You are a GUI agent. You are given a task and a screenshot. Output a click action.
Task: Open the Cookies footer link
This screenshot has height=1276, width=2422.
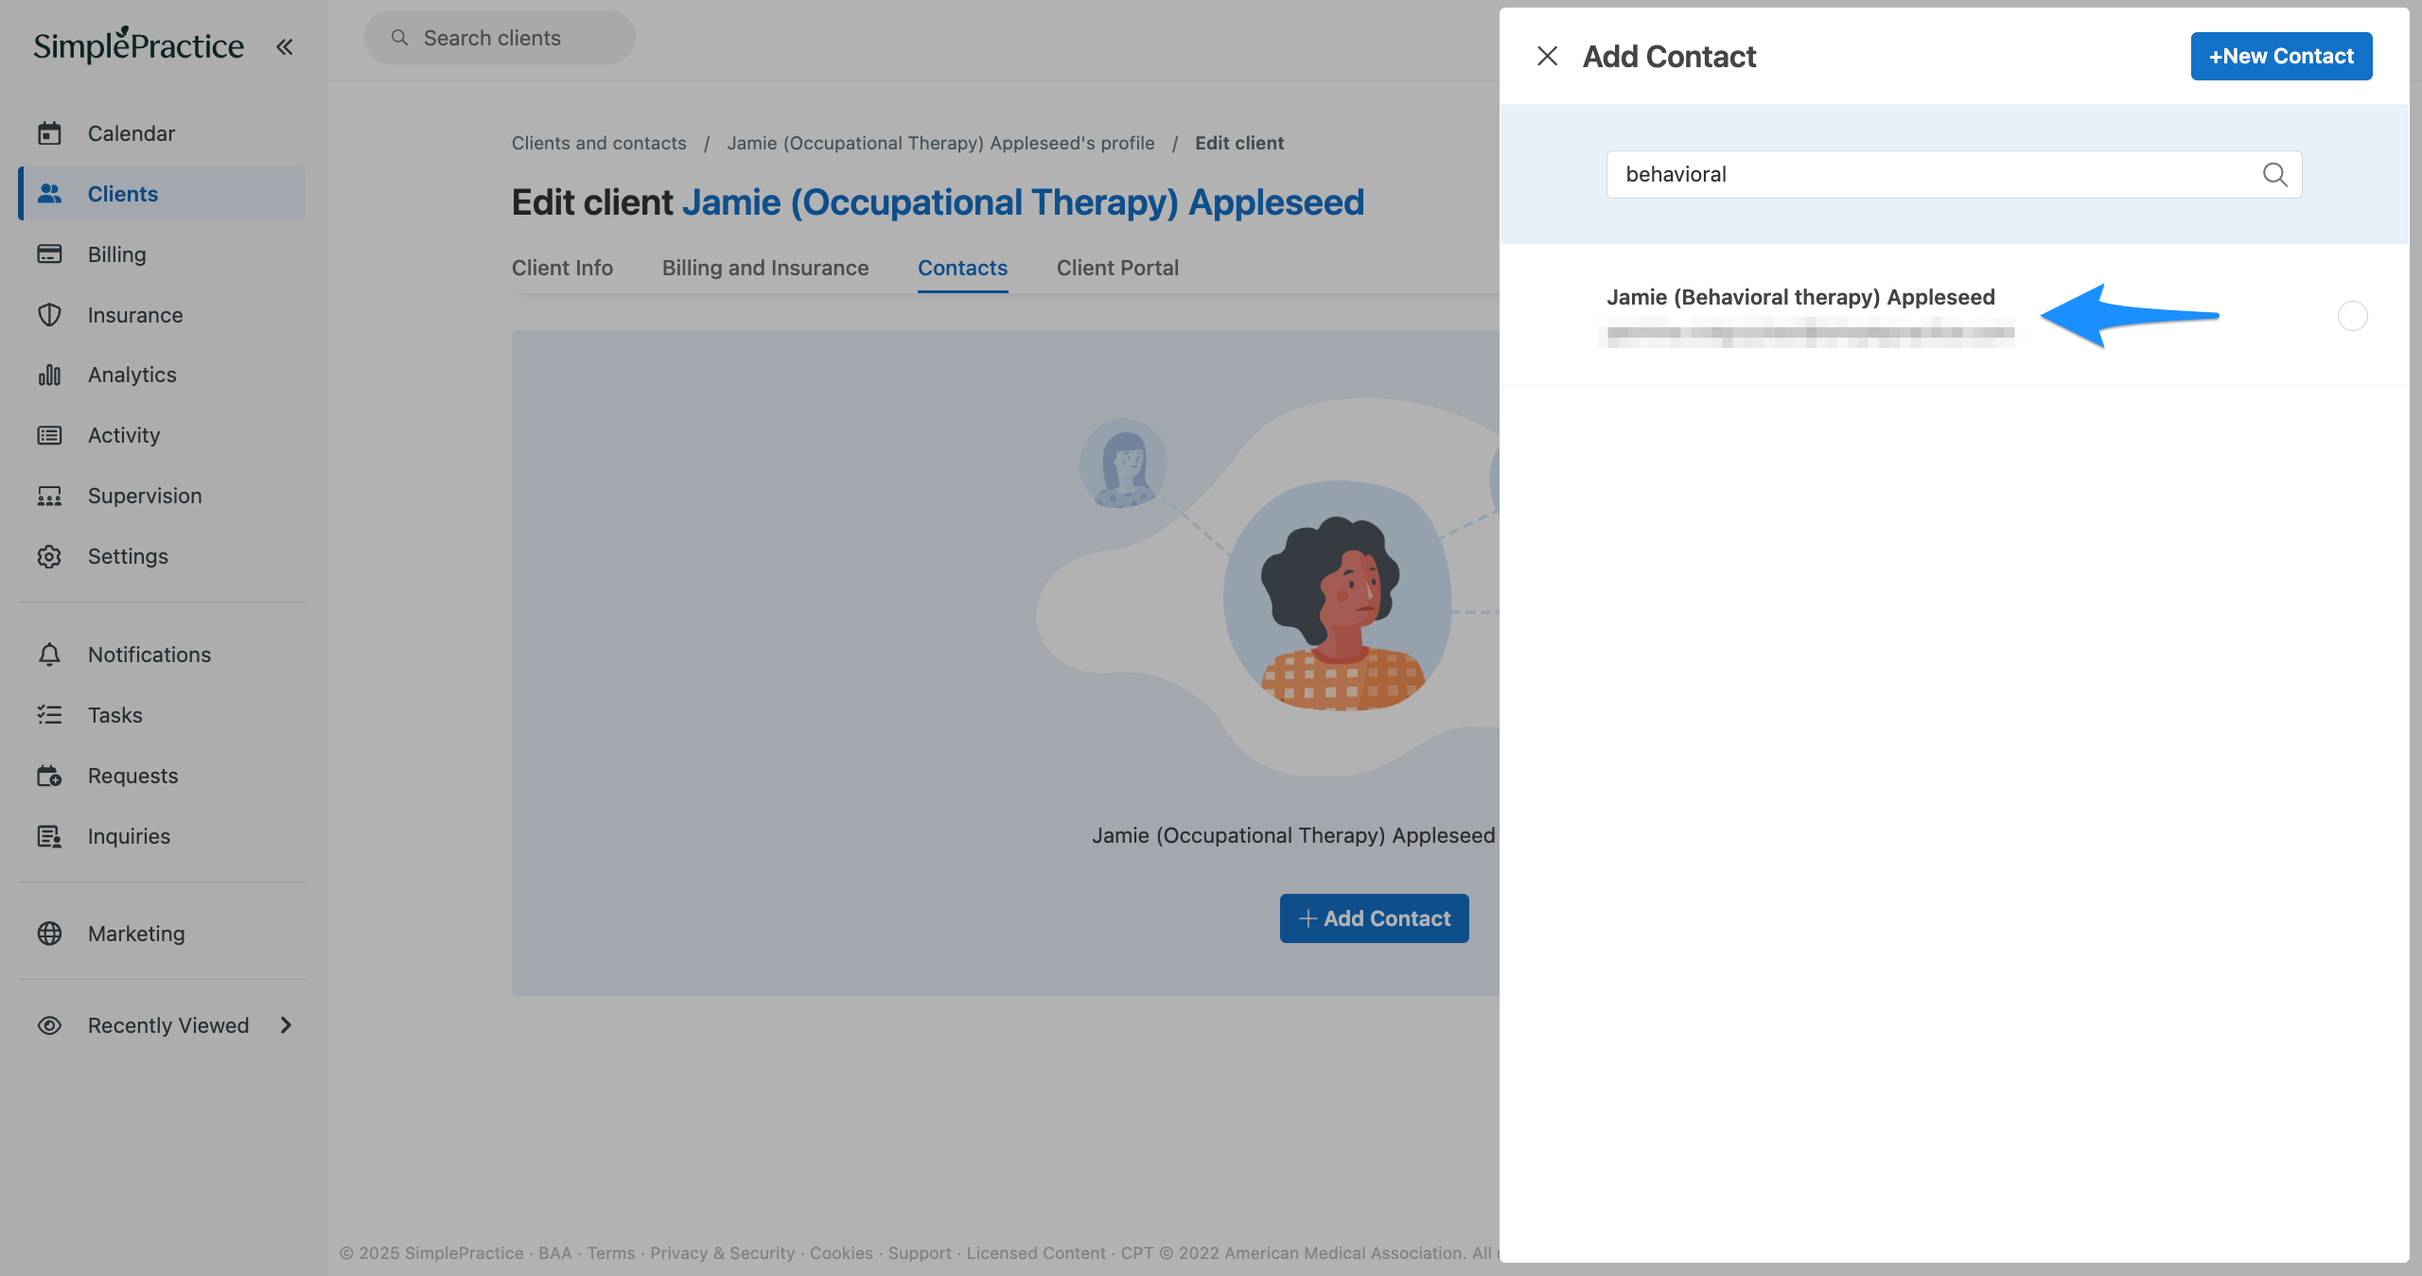841,1252
